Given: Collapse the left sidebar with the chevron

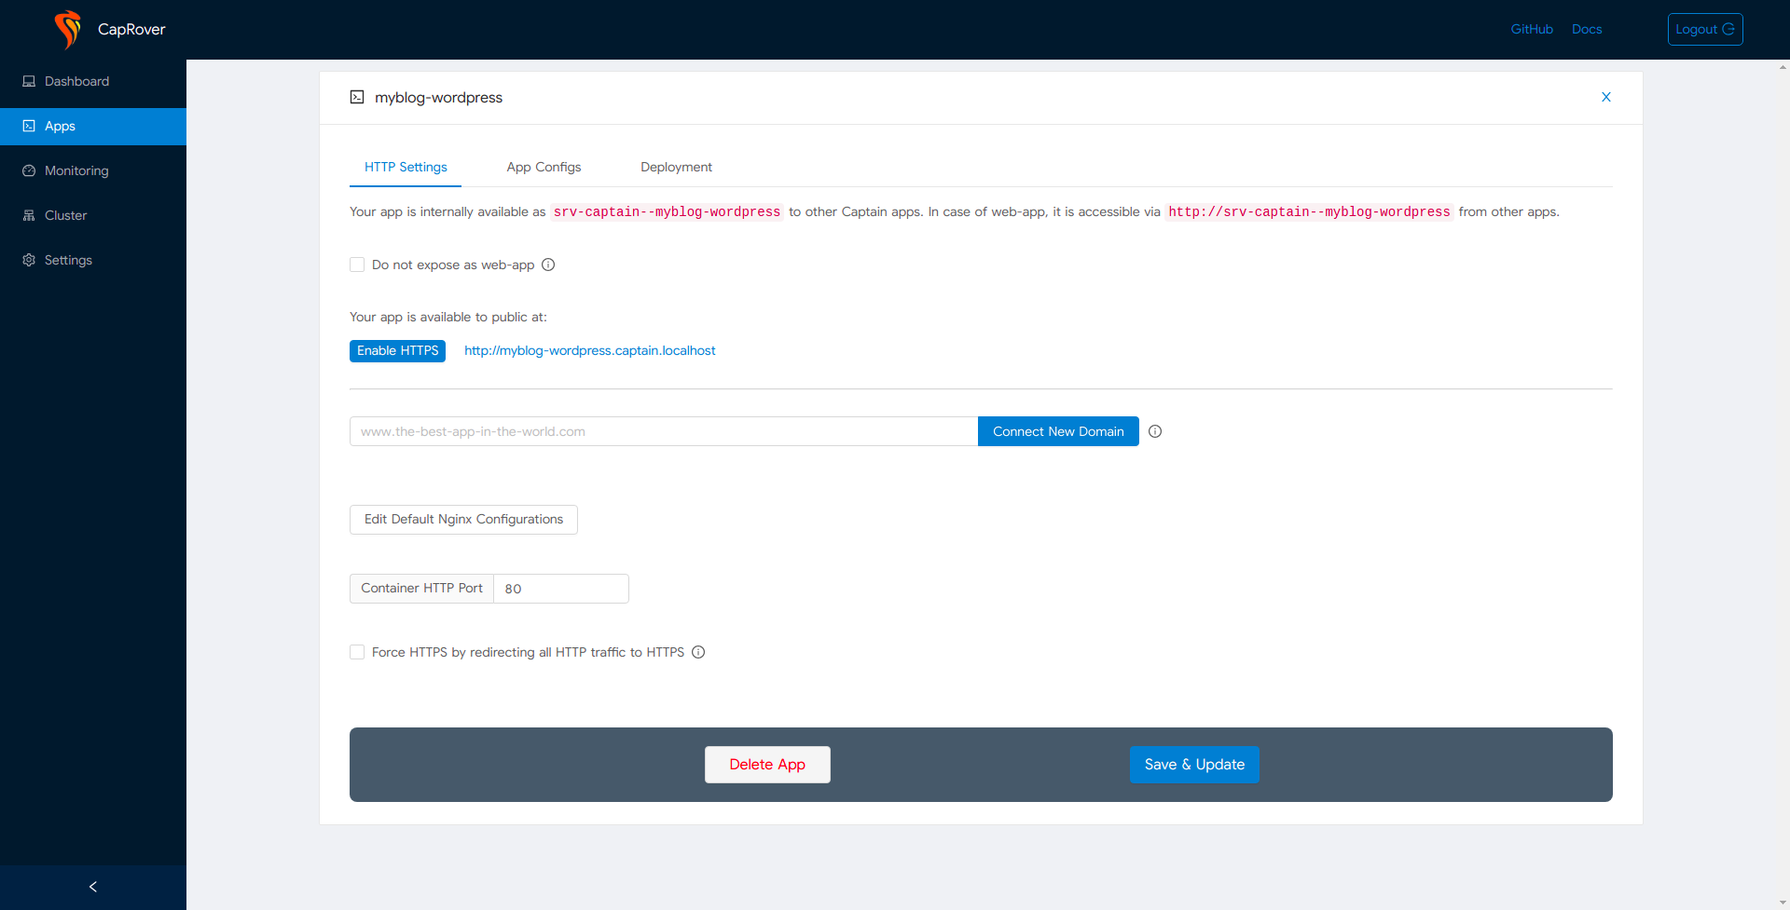Looking at the screenshot, I should 92,887.
